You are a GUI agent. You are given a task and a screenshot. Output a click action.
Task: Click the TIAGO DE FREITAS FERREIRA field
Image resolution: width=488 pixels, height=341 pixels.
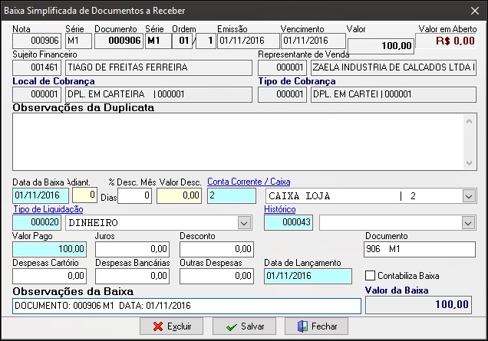pyautogui.click(x=159, y=67)
